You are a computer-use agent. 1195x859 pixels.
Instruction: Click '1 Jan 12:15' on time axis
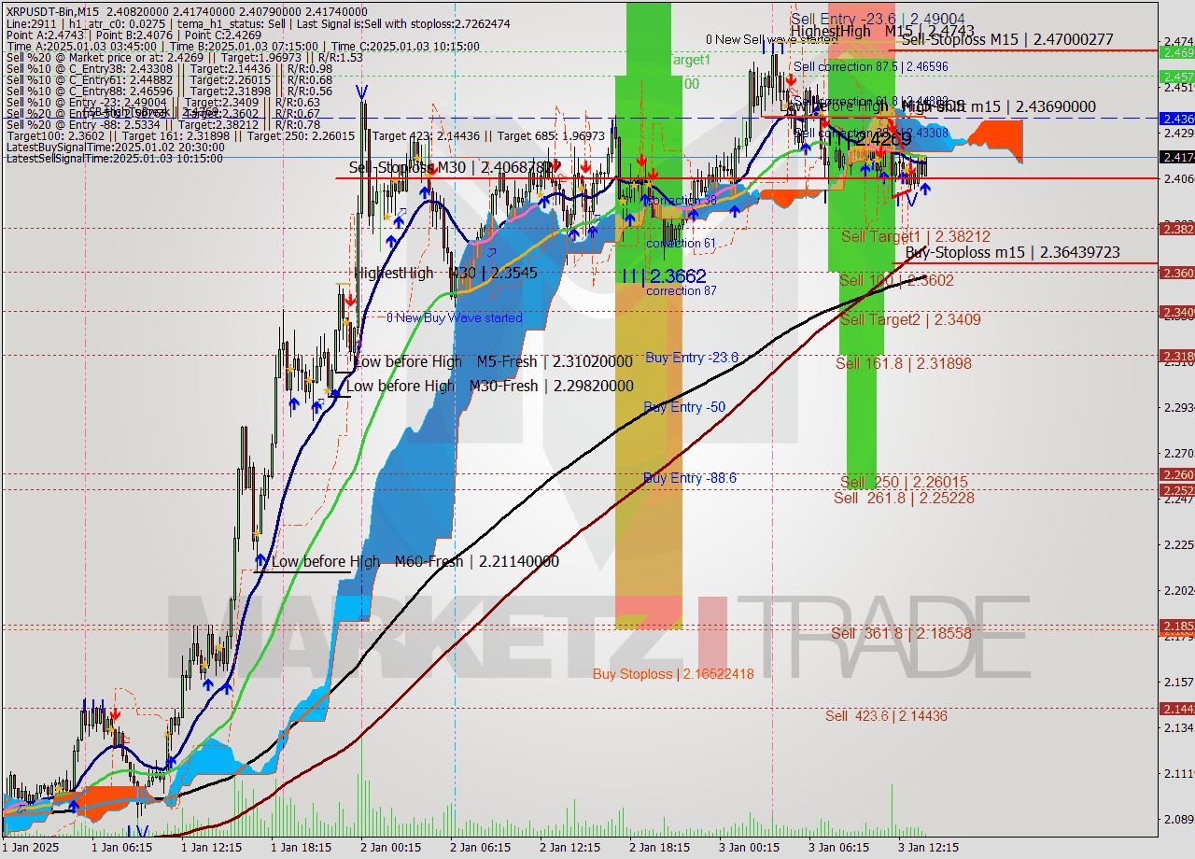[x=211, y=848]
